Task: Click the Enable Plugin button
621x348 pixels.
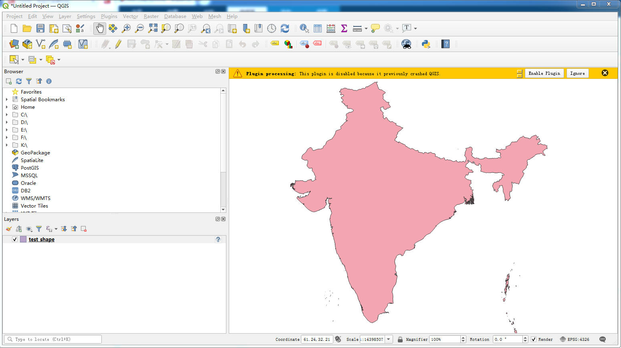Action: [x=544, y=73]
